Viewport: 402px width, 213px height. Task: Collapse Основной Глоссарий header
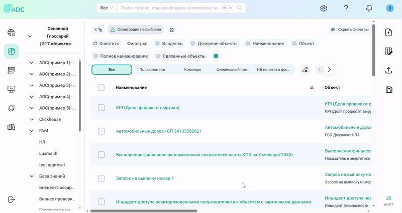click(30, 36)
